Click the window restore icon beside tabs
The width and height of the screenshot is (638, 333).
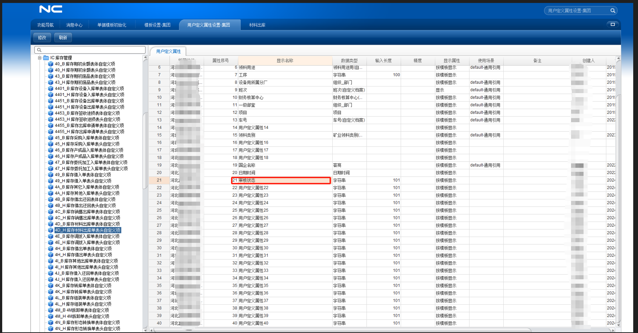tap(613, 25)
